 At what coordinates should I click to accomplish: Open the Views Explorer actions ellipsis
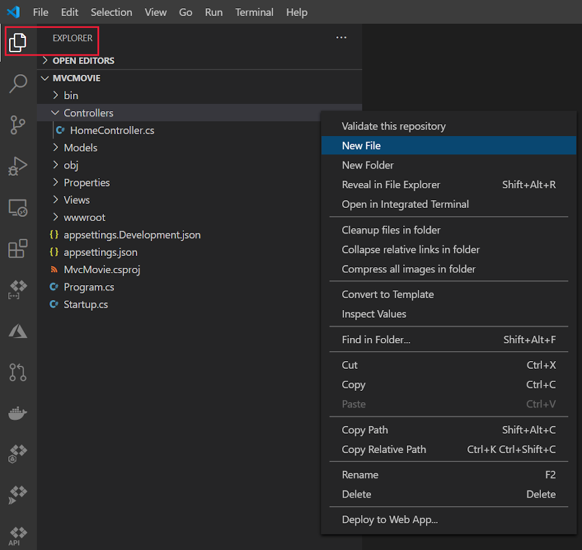point(341,37)
